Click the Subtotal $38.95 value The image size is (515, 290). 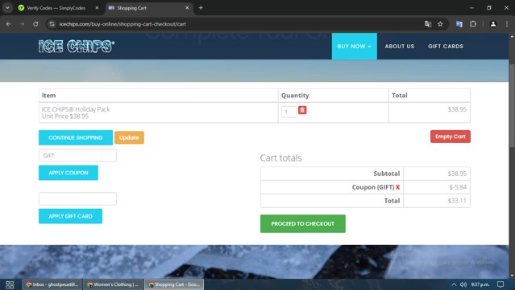[x=457, y=174]
